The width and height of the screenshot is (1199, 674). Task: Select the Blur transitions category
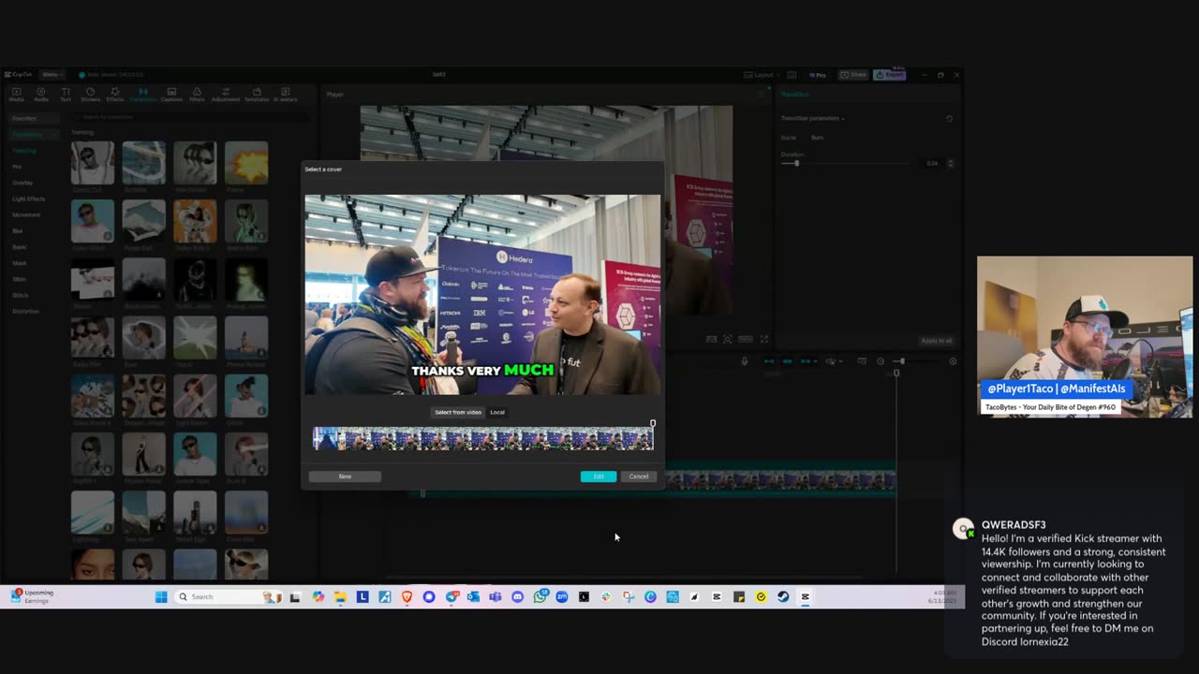pos(17,230)
